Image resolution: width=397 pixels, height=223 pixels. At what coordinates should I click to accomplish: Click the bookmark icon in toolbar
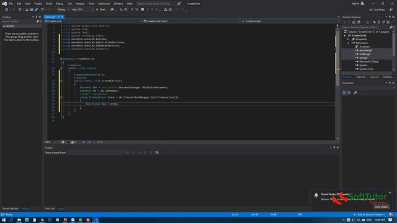(143, 10)
